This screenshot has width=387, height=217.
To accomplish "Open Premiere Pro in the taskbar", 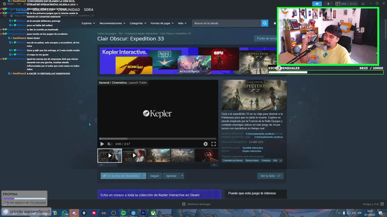I will pyautogui.click(x=143, y=213).
